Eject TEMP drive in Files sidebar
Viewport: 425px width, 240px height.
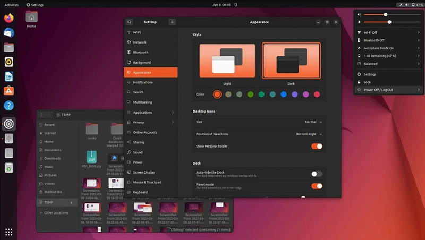[x=72, y=202]
